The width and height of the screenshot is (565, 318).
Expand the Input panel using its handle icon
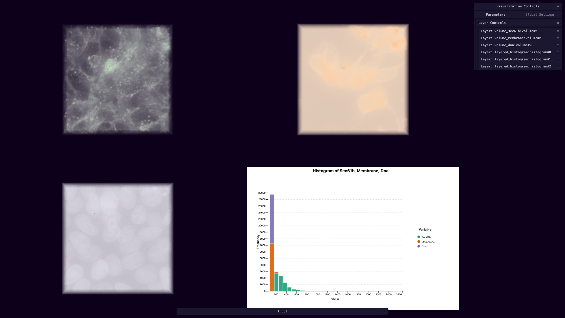384,312
